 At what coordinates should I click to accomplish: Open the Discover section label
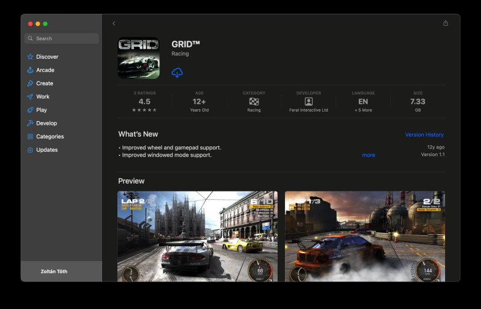pyautogui.click(x=47, y=56)
